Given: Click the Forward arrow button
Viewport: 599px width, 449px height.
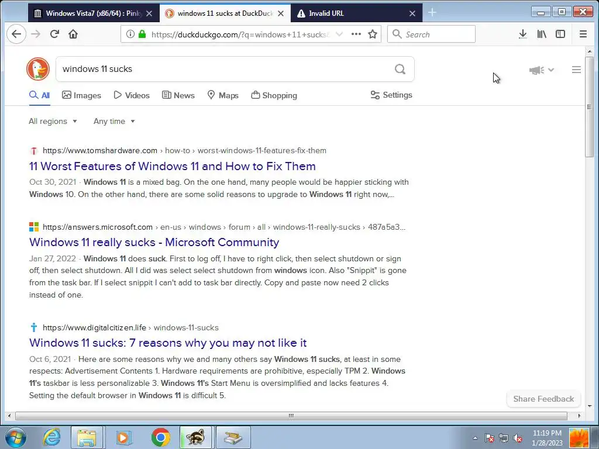Looking at the screenshot, I should pos(36,34).
